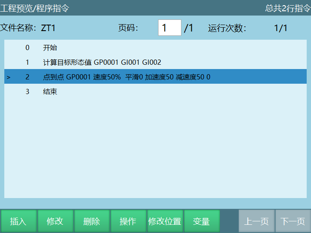Click the 页码 page number input box
This screenshot has width=311, height=233.
click(169, 28)
